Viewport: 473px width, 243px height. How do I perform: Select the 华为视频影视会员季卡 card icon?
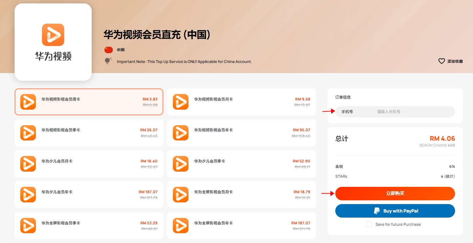pos(28,133)
